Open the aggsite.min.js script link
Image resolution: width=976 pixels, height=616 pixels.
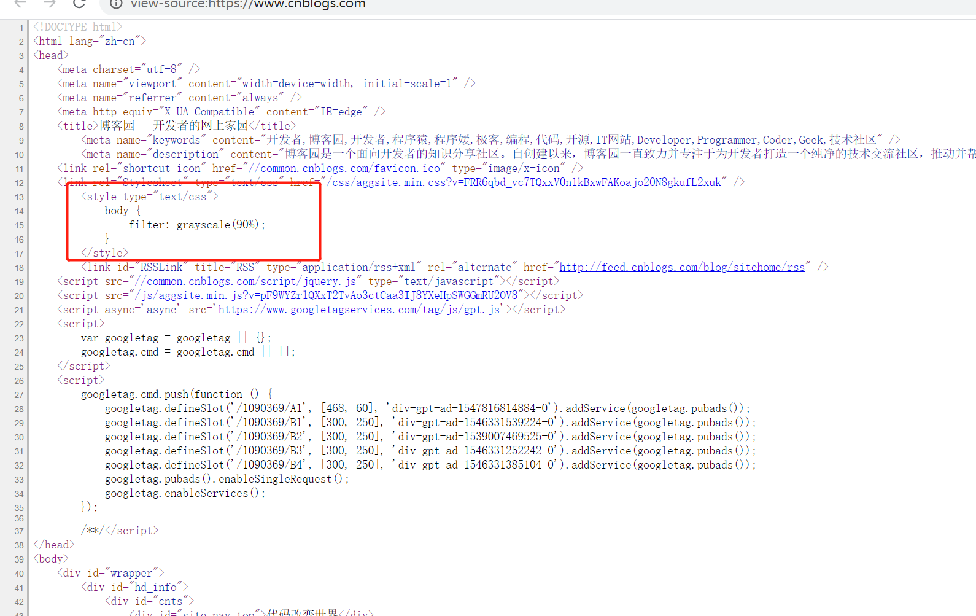pyautogui.click(x=327, y=295)
